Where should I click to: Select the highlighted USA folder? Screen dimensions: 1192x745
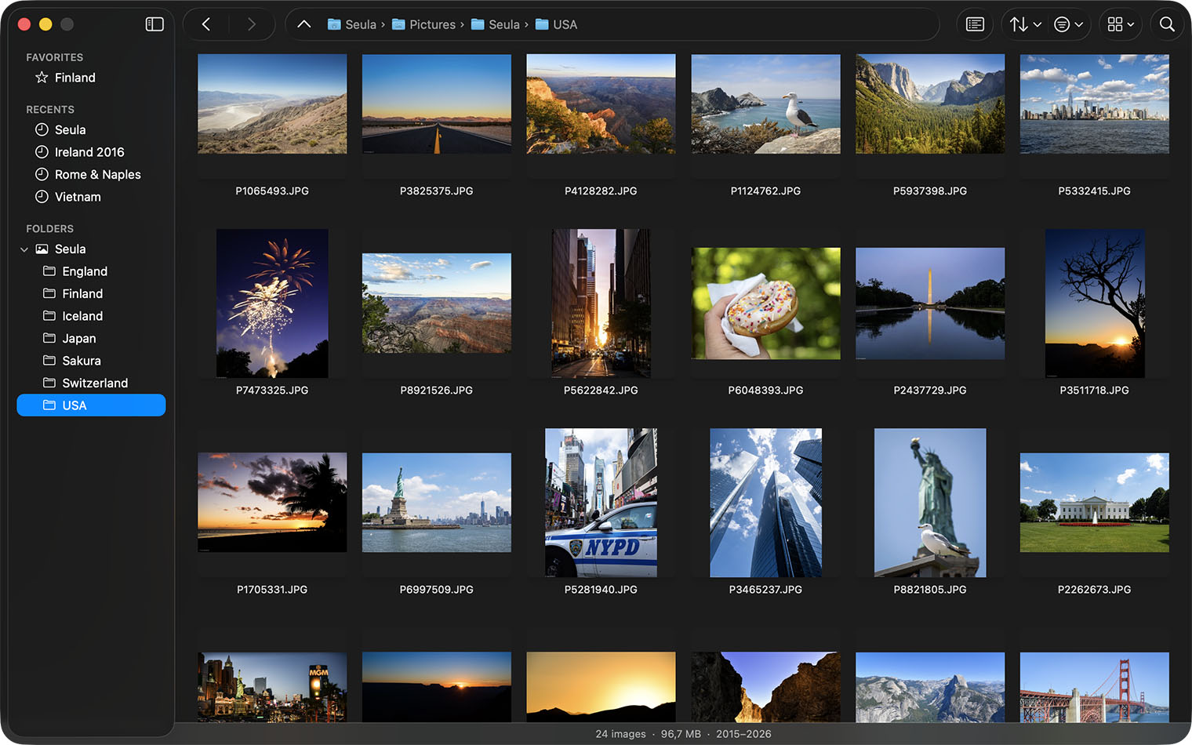click(x=91, y=405)
